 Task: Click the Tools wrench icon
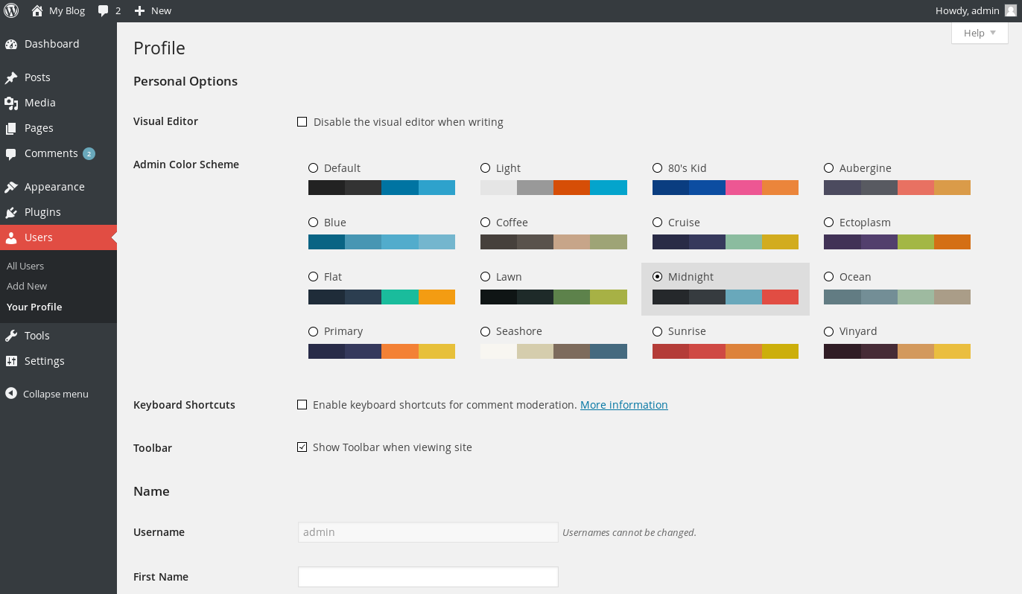11,336
